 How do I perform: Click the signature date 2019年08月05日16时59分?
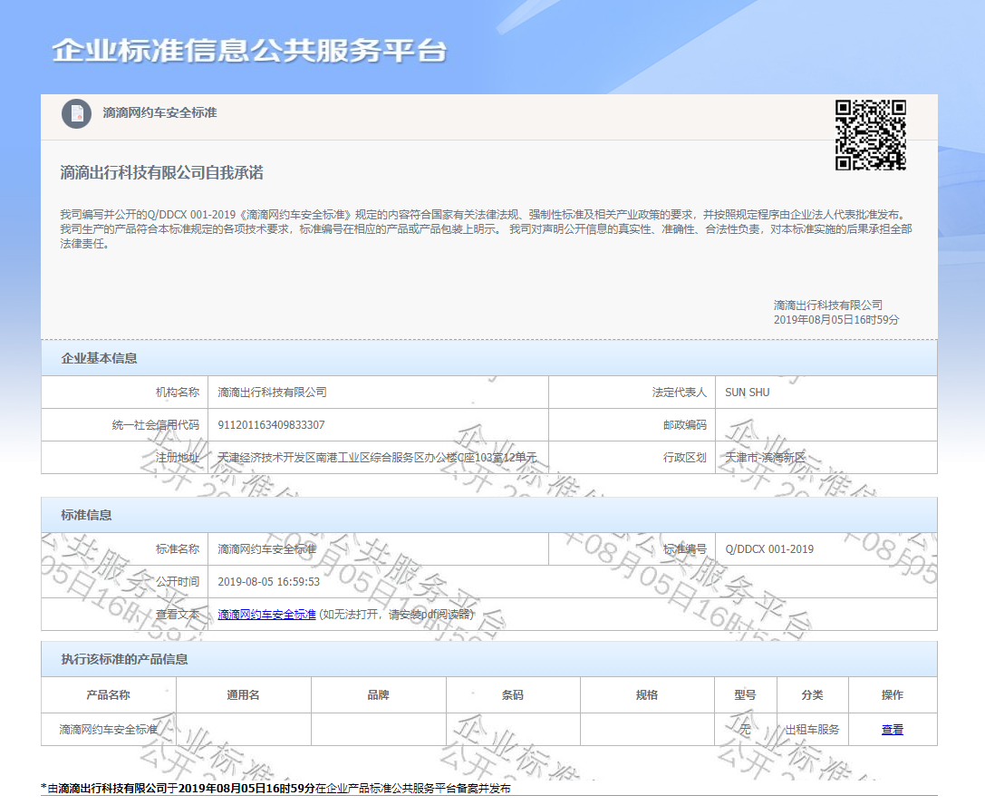[836, 320]
